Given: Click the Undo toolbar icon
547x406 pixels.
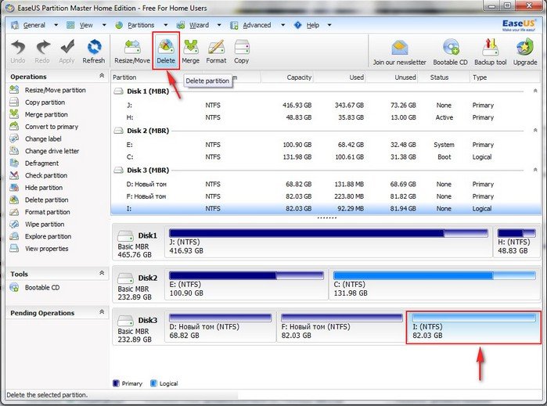Looking at the screenshot, I should 18,51.
